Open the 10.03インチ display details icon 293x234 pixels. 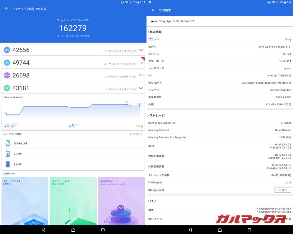coord(8,143)
